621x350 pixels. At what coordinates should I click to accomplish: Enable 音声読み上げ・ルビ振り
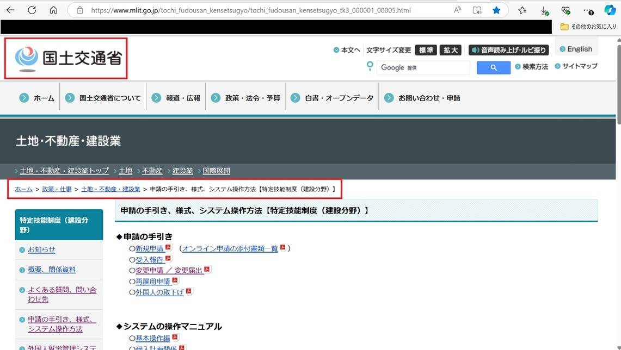[508, 50]
